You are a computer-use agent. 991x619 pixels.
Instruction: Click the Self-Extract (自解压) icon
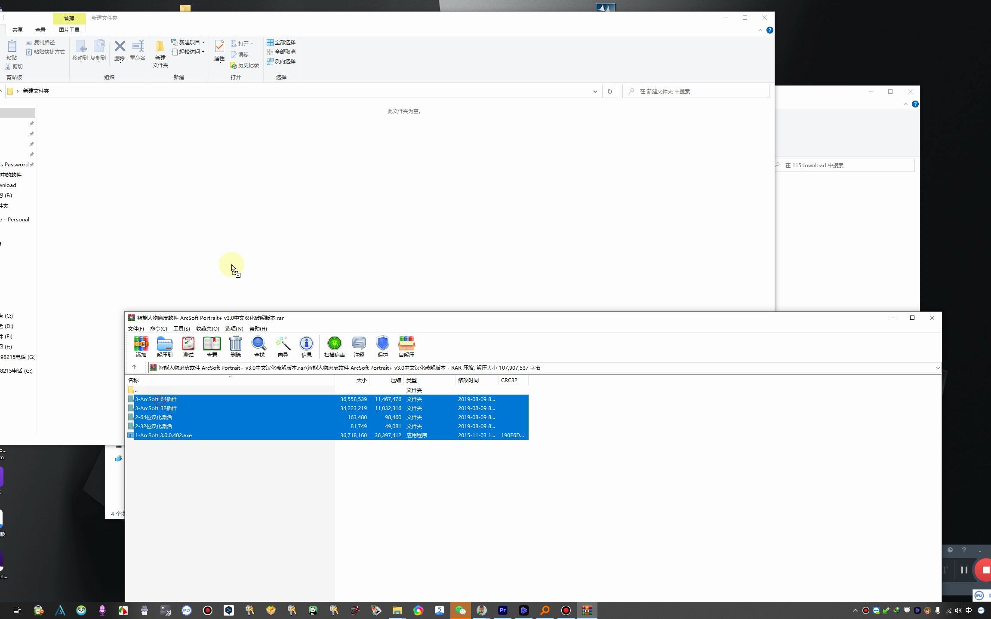coord(406,346)
